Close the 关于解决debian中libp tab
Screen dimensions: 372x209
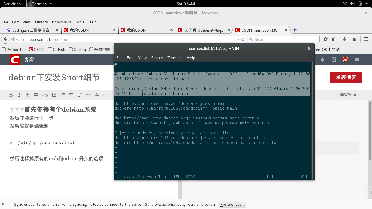(x=229, y=30)
